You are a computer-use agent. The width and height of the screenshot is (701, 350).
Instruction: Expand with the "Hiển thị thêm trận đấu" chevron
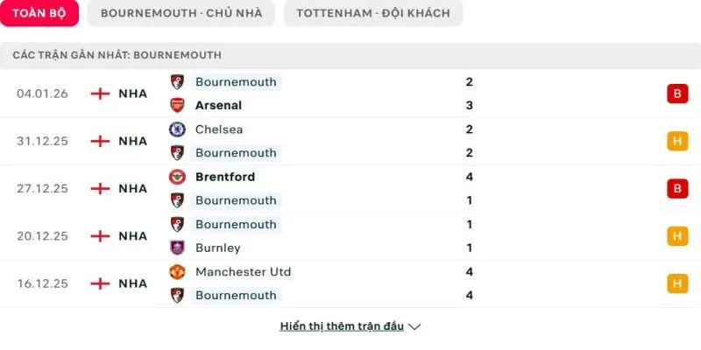tap(415, 326)
